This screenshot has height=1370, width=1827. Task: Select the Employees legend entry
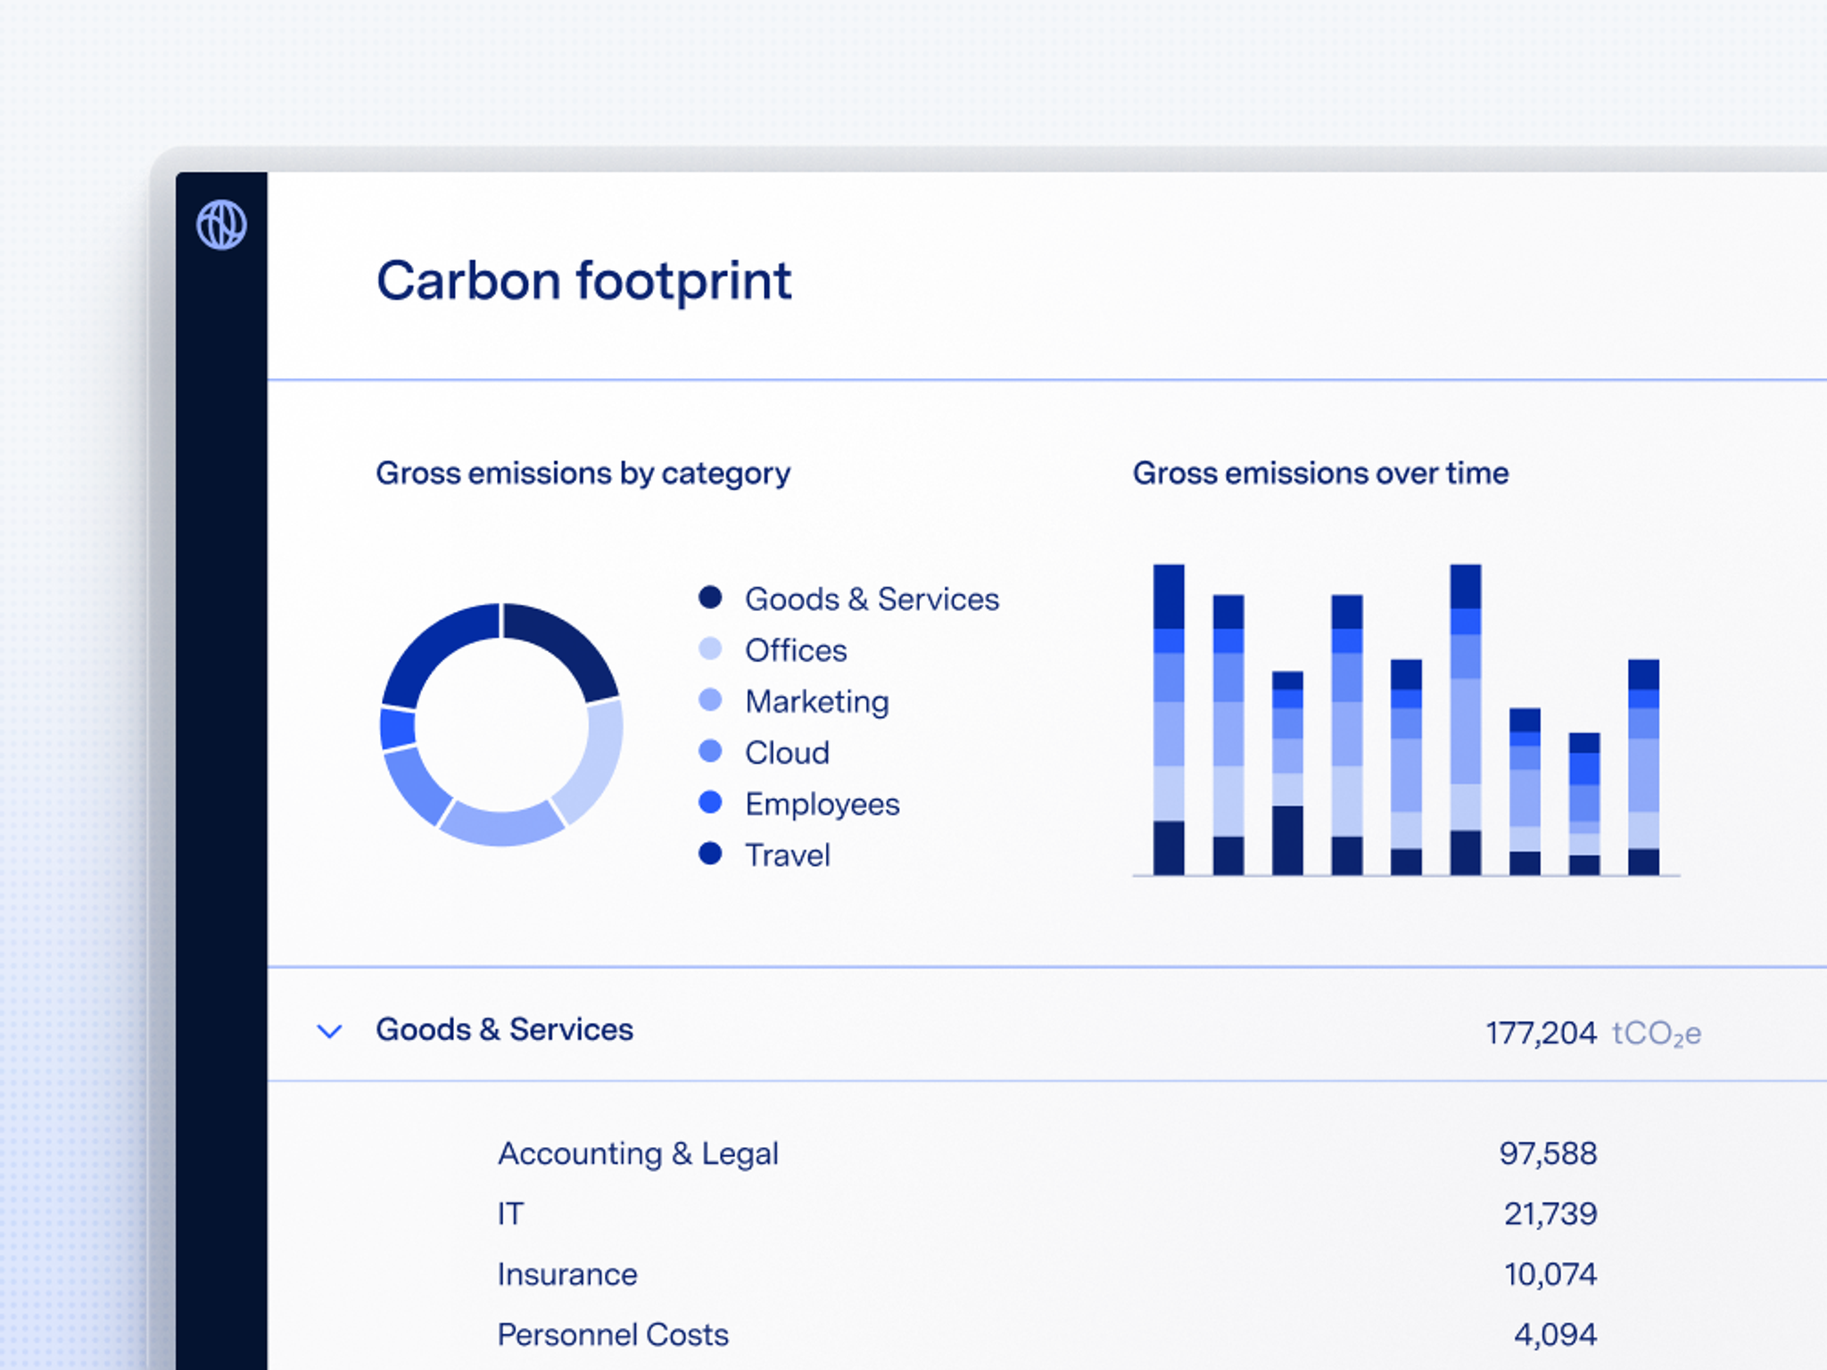point(822,804)
